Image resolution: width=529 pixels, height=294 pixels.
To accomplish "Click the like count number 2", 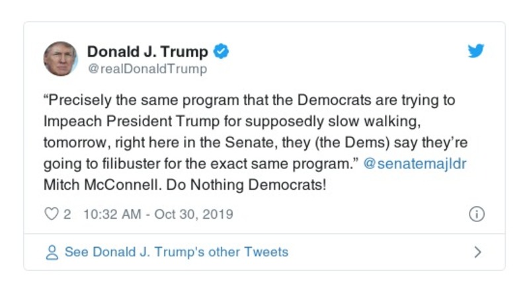I will [67, 215].
